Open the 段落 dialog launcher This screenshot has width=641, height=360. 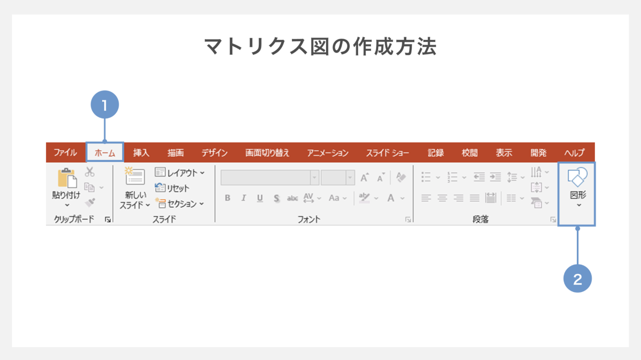click(x=553, y=219)
